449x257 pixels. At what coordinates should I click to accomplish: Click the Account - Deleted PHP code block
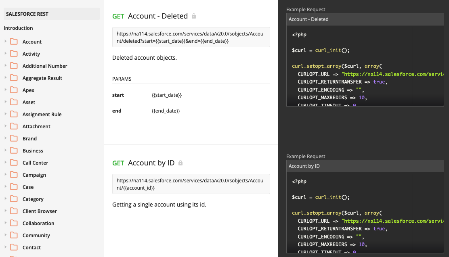[x=365, y=66]
